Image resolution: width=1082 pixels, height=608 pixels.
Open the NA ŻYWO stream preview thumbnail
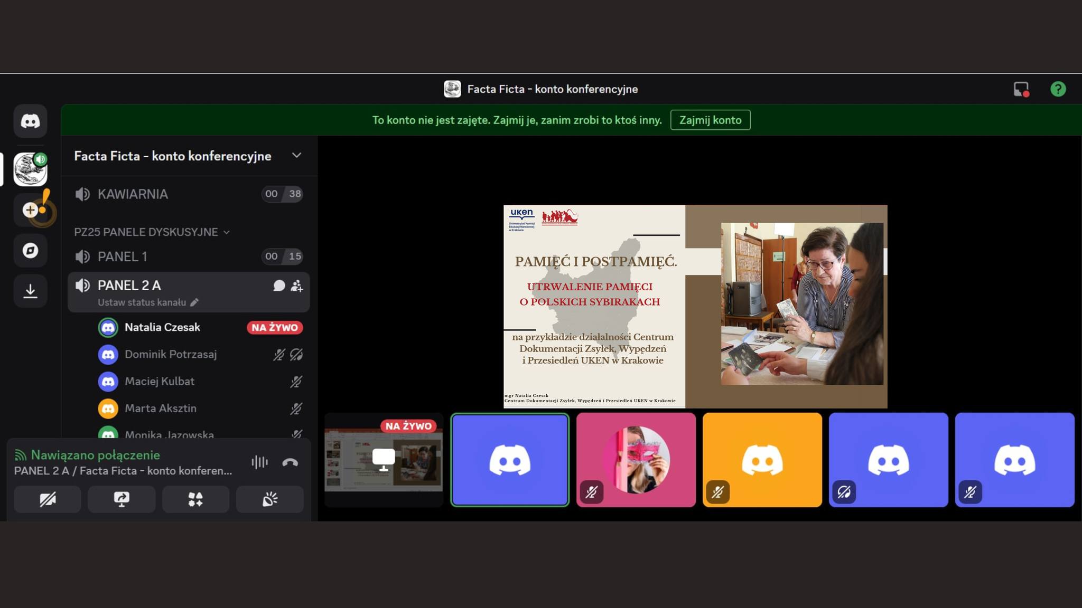point(384,460)
